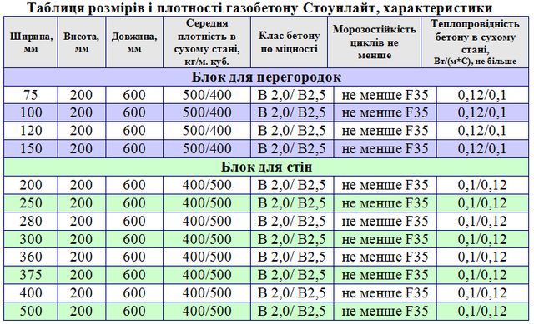The height and width of the screenshot is (324, 534).
Task: Select the width cell showing 500
Action: click(x=31, y=311)
